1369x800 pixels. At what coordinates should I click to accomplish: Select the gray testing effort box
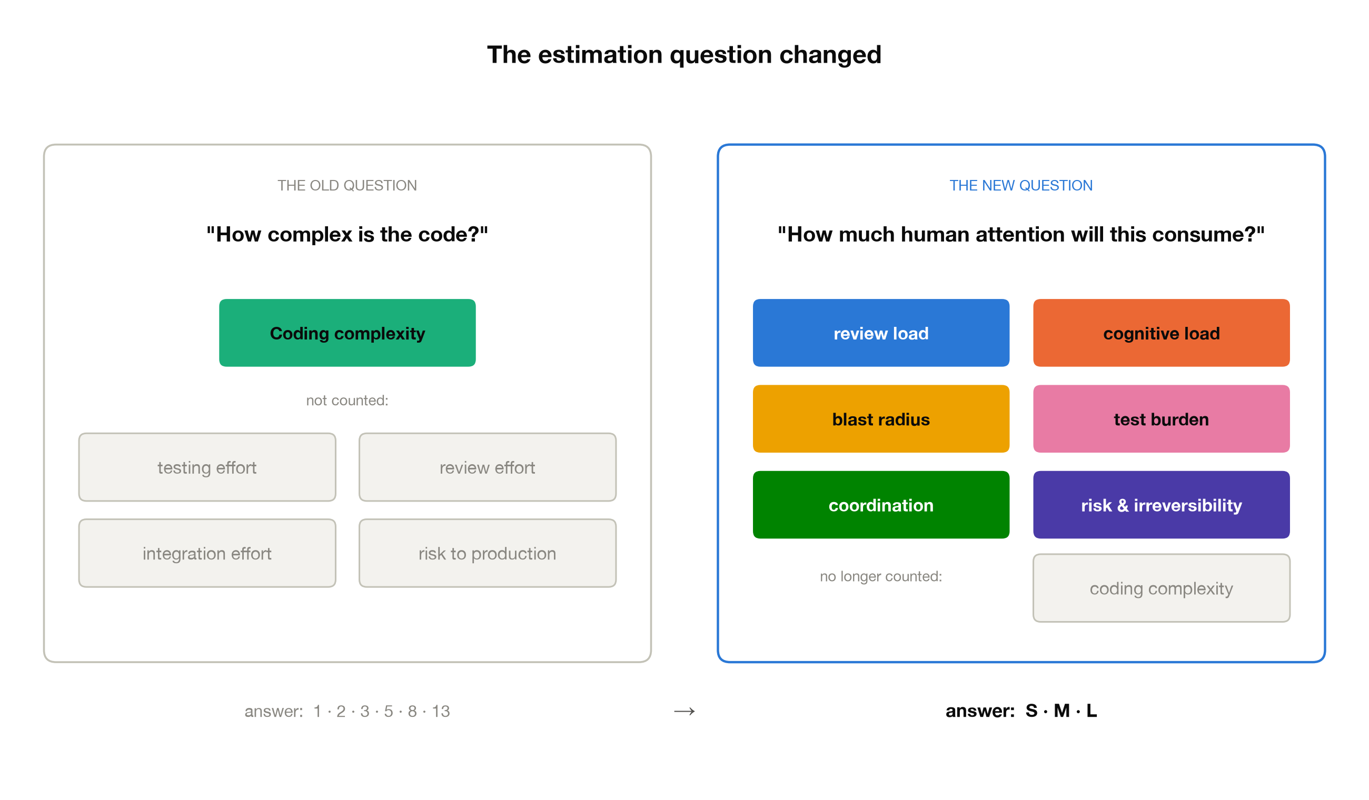(x=207, y=467)
